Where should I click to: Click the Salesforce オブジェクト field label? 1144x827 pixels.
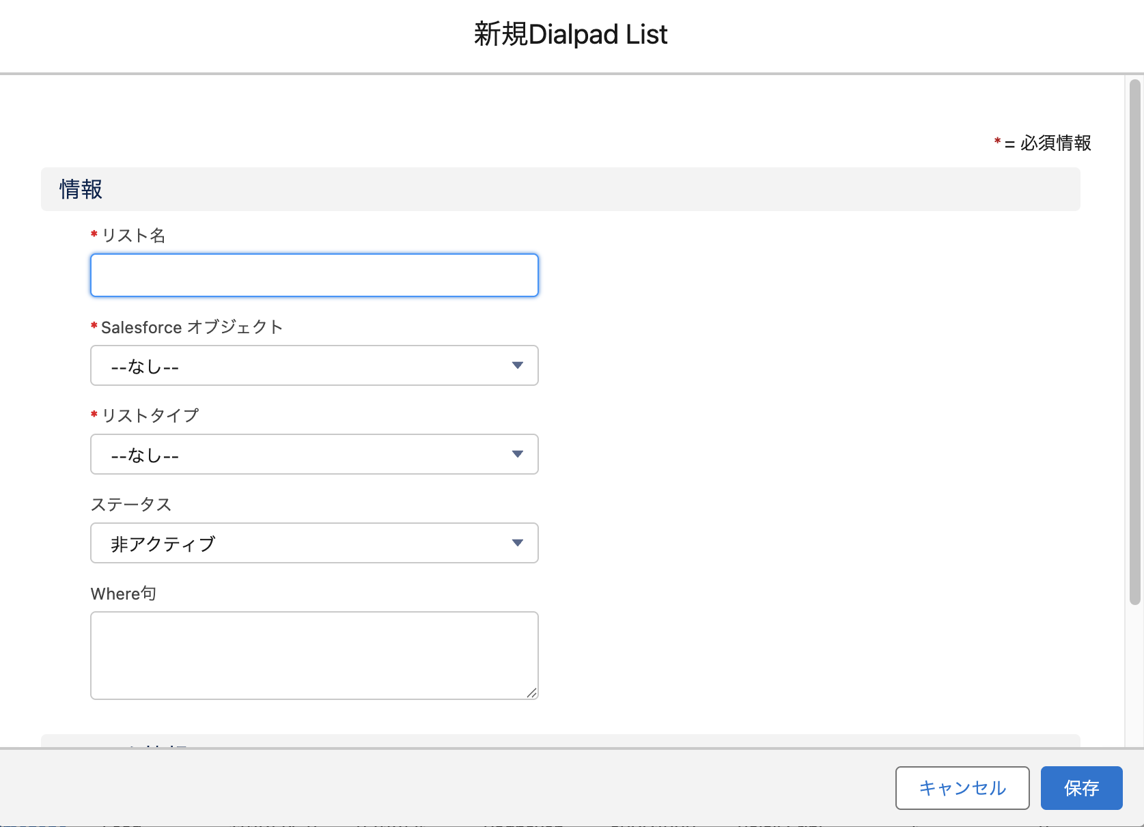click(191, 327)
